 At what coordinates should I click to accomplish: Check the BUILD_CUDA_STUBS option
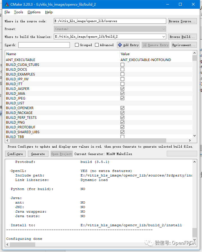tap(123, 64)
